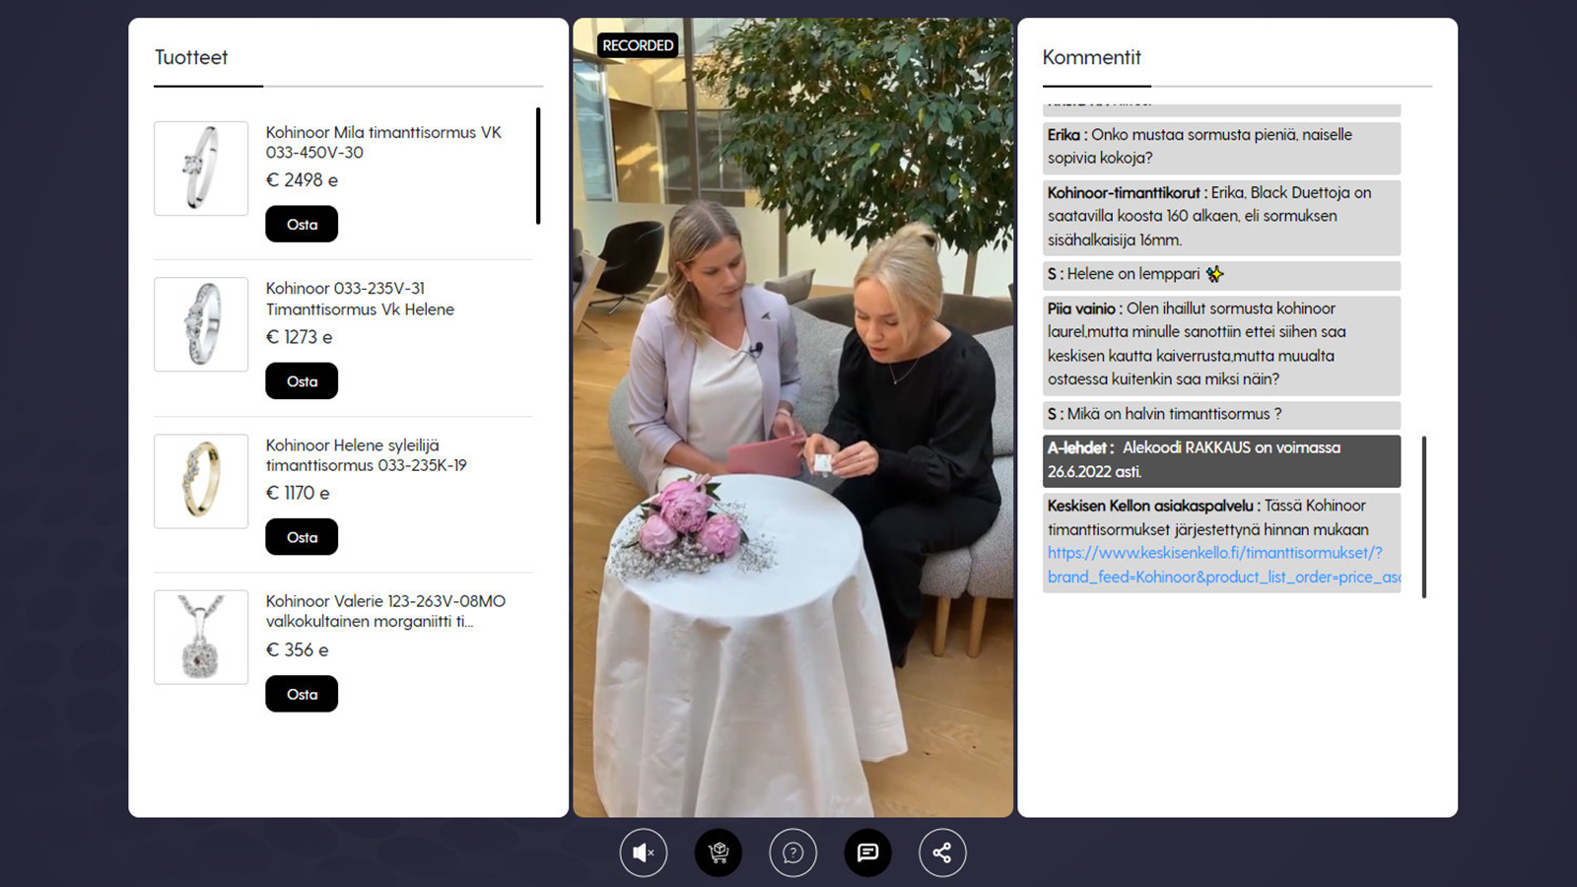Screen dimensions: 1577x887
Task: Click the title Kohinoor 033-235V-31 Timanttisormus Vk Helene
Action: (360, 299)
